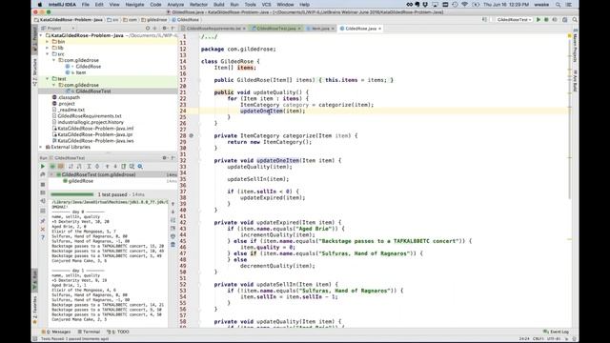This screenshot has width=610, height=343.
Task: Expand the lib folder
Action: point(48,48)
